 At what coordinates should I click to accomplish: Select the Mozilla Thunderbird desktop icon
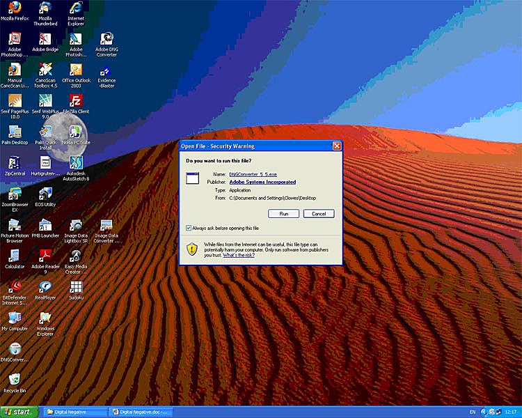click(45, 8)
